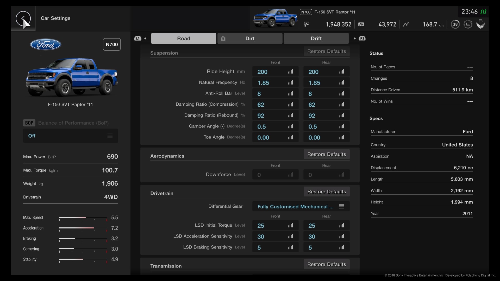Viewport: 500px width, 281px height.
Task: Select the Dirt tuning tab
Action: (250, 38)
